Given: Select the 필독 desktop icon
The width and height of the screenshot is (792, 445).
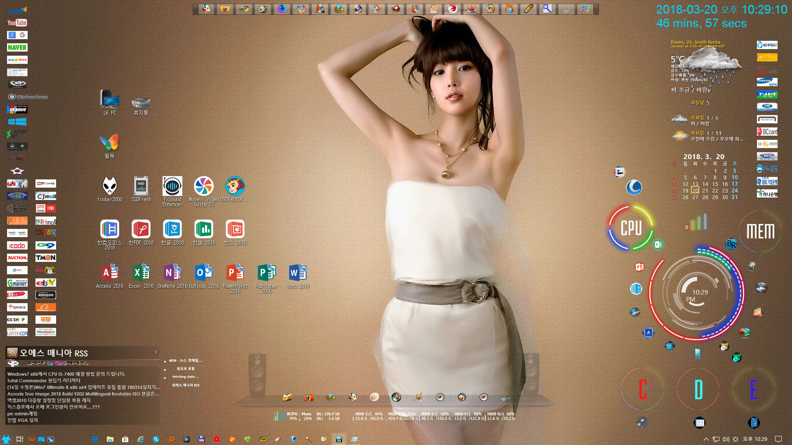Looking at the screenshot, I should [x=110, y=146].
